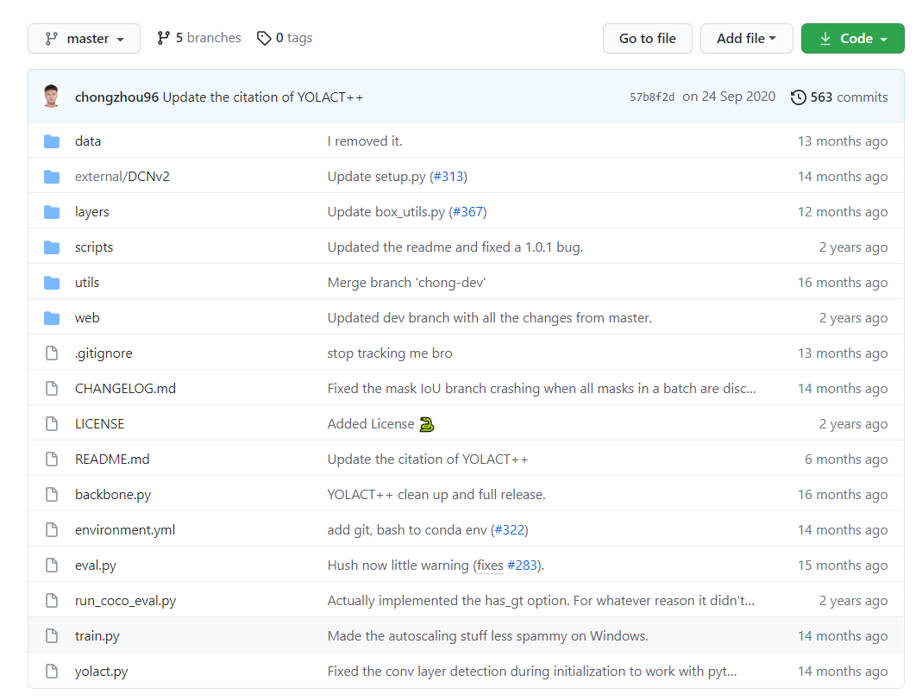Screen dimensions: 916x700
Task: Open commit 'Added License' message
Action: 370,424
